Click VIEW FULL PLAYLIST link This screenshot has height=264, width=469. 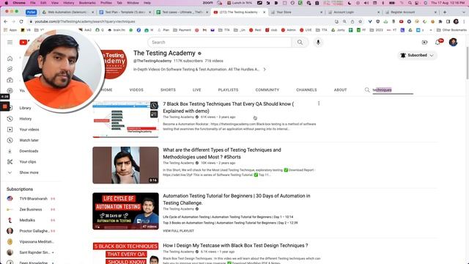[178, 231]
